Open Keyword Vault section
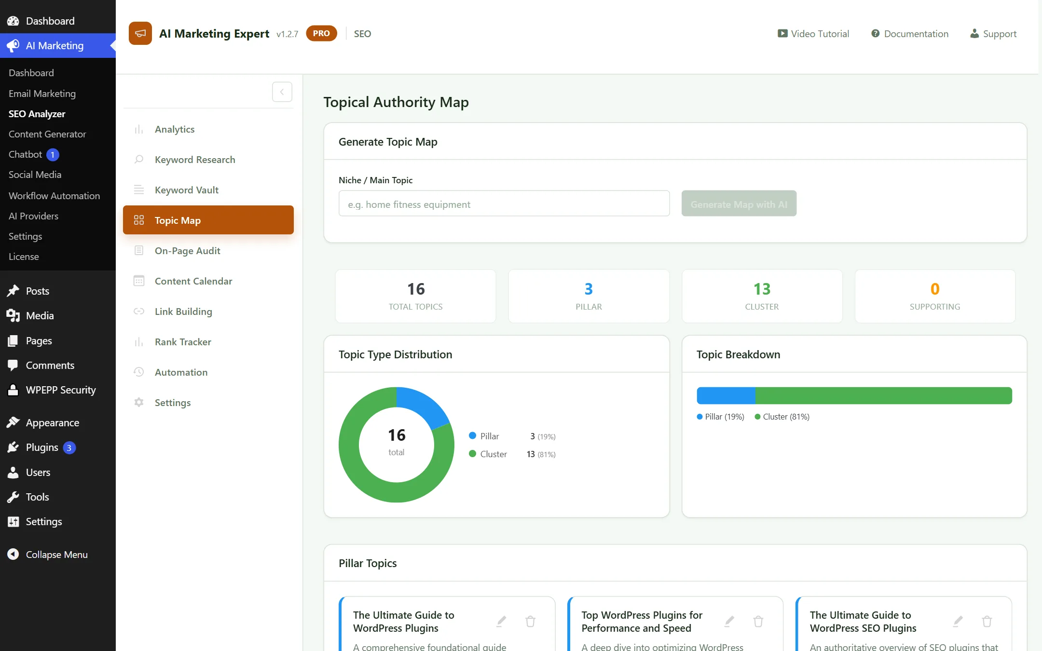This screenshot has height=651, width=1042. [208, 190]
